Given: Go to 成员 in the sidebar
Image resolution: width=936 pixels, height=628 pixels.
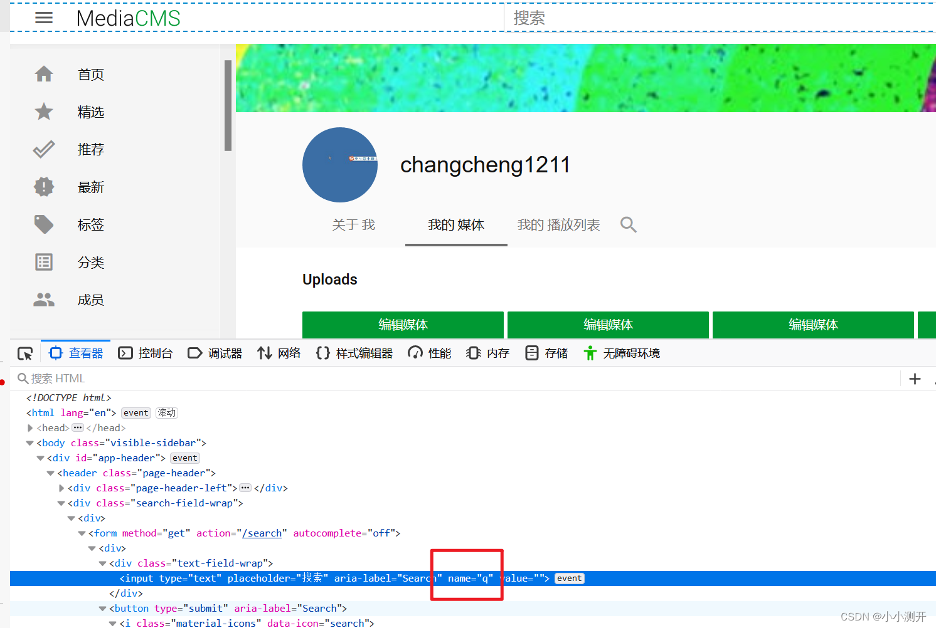Looking at the screenshot, I should [91, 300].
